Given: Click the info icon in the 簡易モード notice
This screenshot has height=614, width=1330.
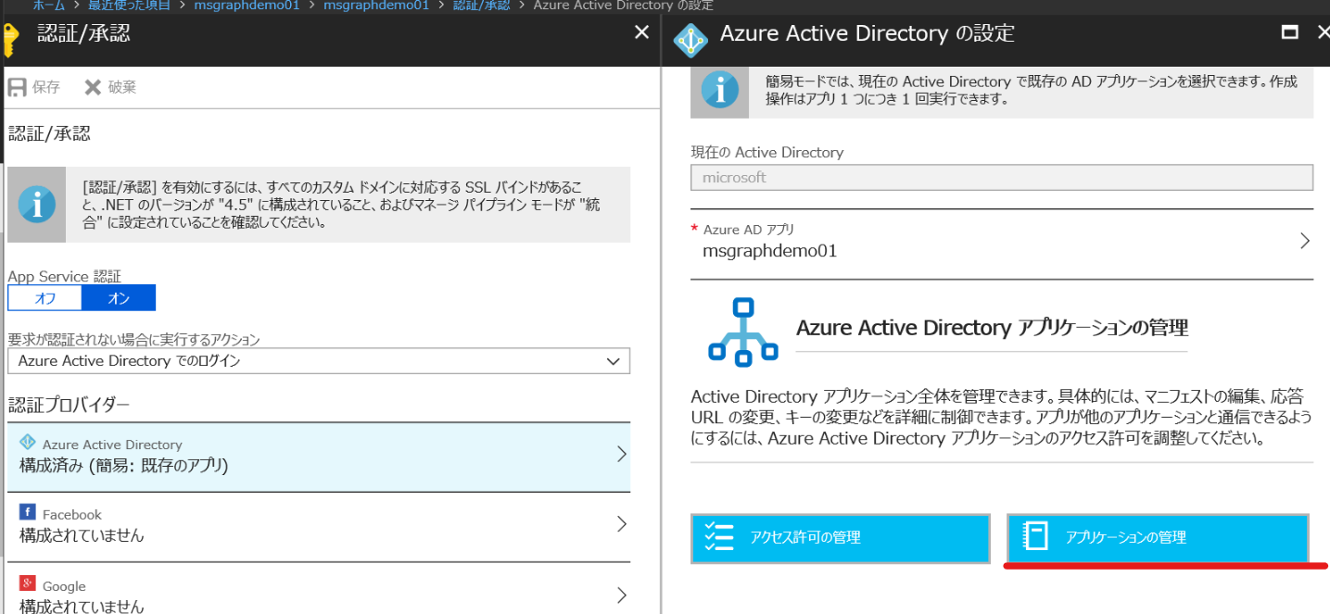Looking at the screenshot, I should click(720, 89).
